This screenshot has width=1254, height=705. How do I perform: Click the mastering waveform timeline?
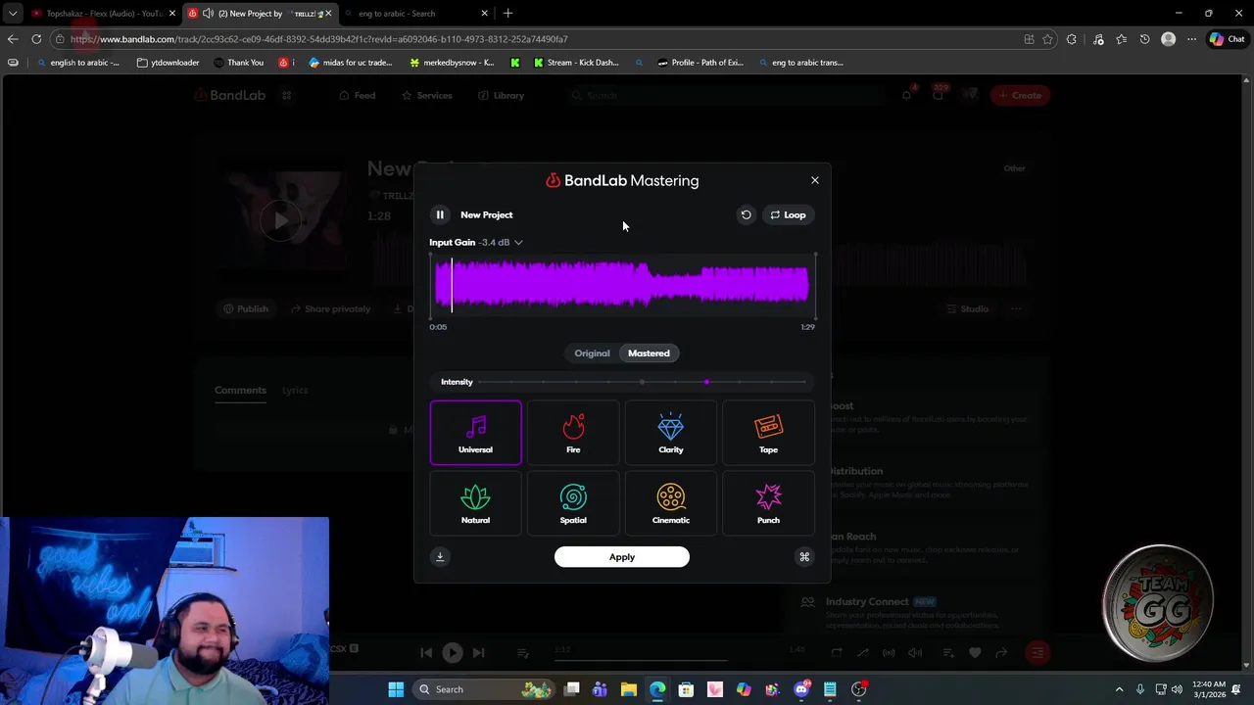(622, 285)
